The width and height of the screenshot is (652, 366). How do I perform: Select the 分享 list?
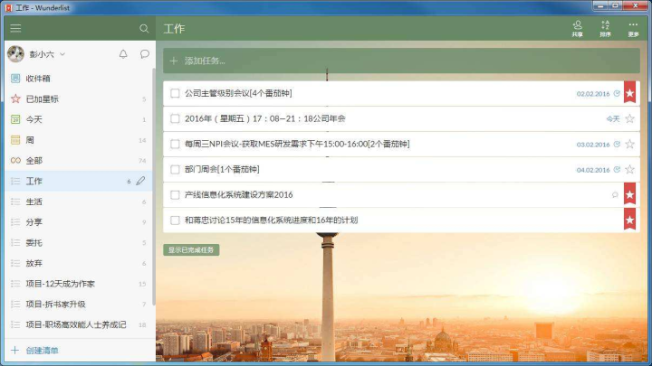pyautogui.click(x=79, y=222)
